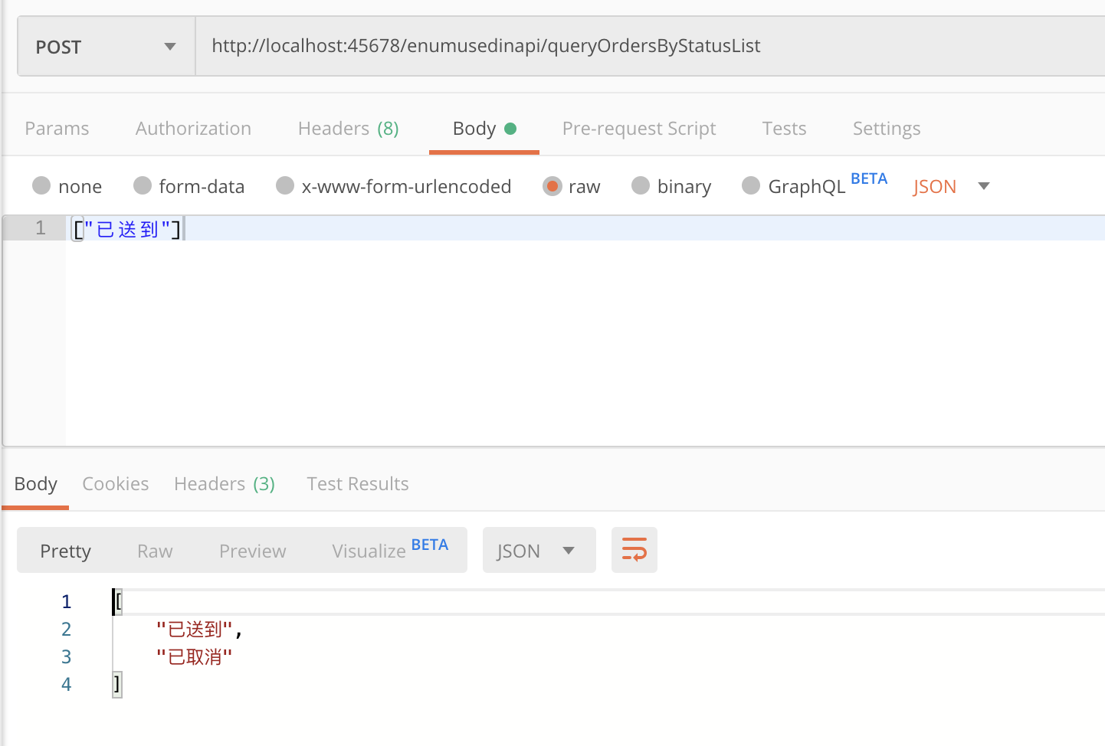Open the request Settings tab
This screenshot has width=1105, height=746.
point(886,129)
